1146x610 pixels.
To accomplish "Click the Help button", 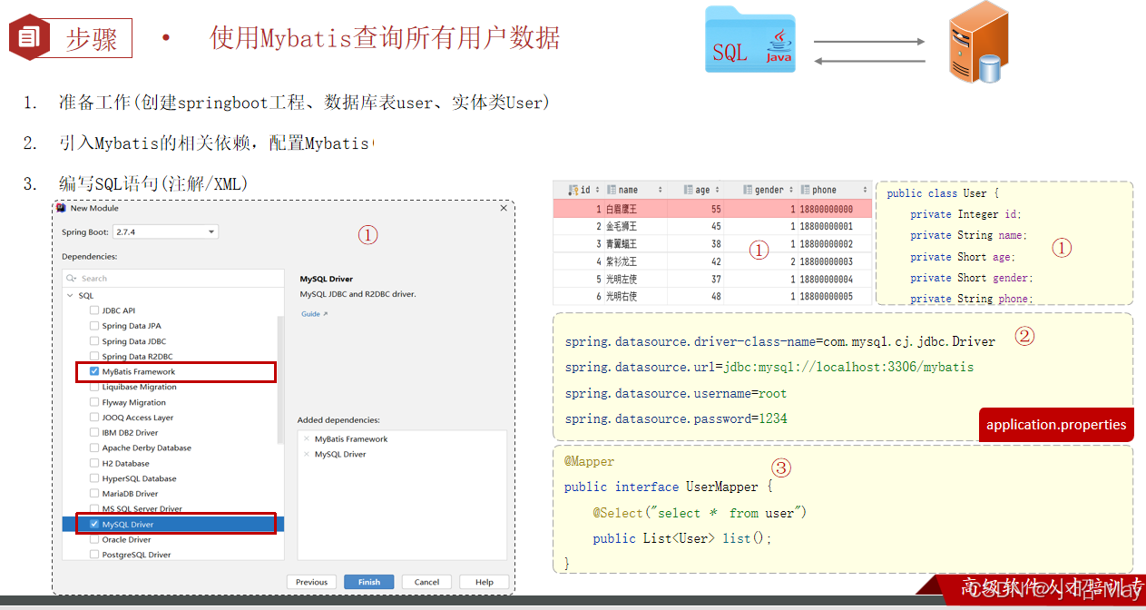I will click(485, 582).
